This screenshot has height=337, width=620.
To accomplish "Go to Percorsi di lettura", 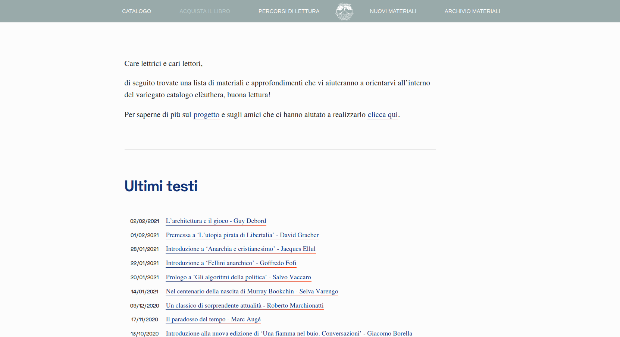I will click(x=289, y=11).
